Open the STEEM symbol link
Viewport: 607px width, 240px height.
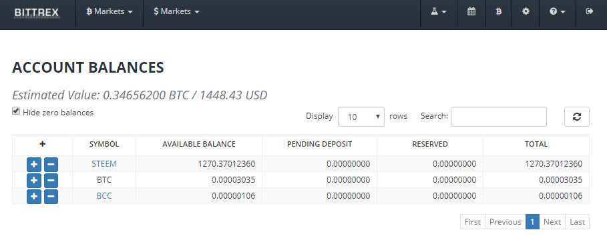coord(104,164)
